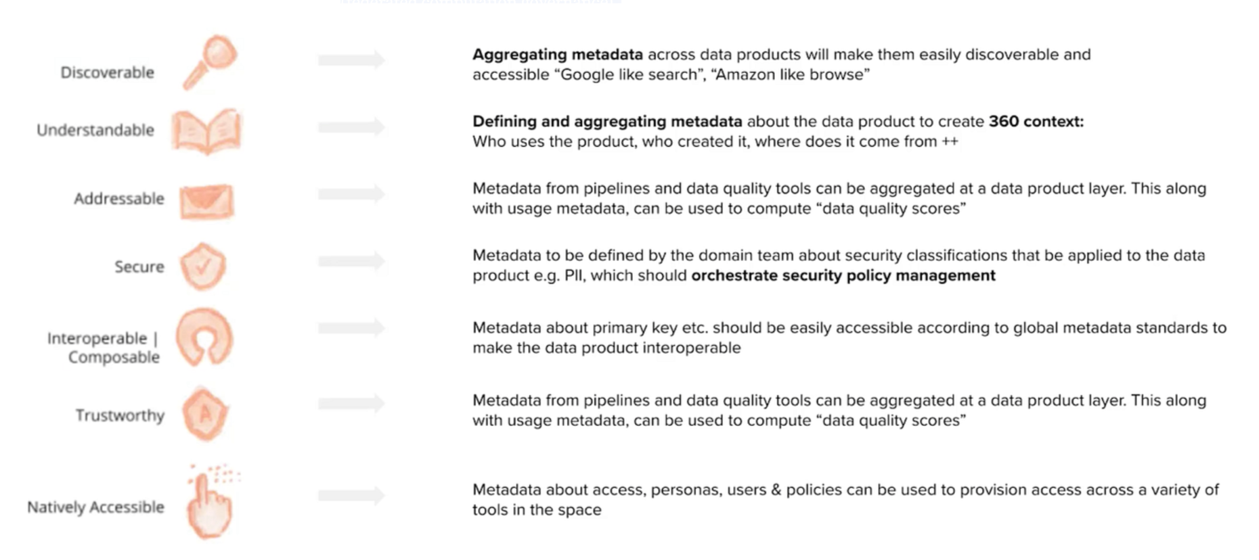
Task: Click the bold 'Aggregating metadata' text
Action: 557,54
